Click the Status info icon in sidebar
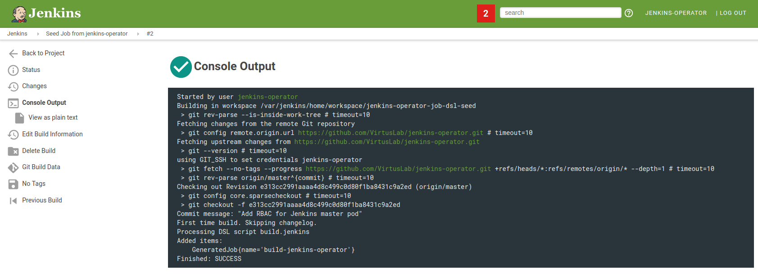 coord(13,70)
